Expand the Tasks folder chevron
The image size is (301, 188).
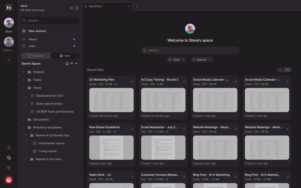[x=24, y=80]
